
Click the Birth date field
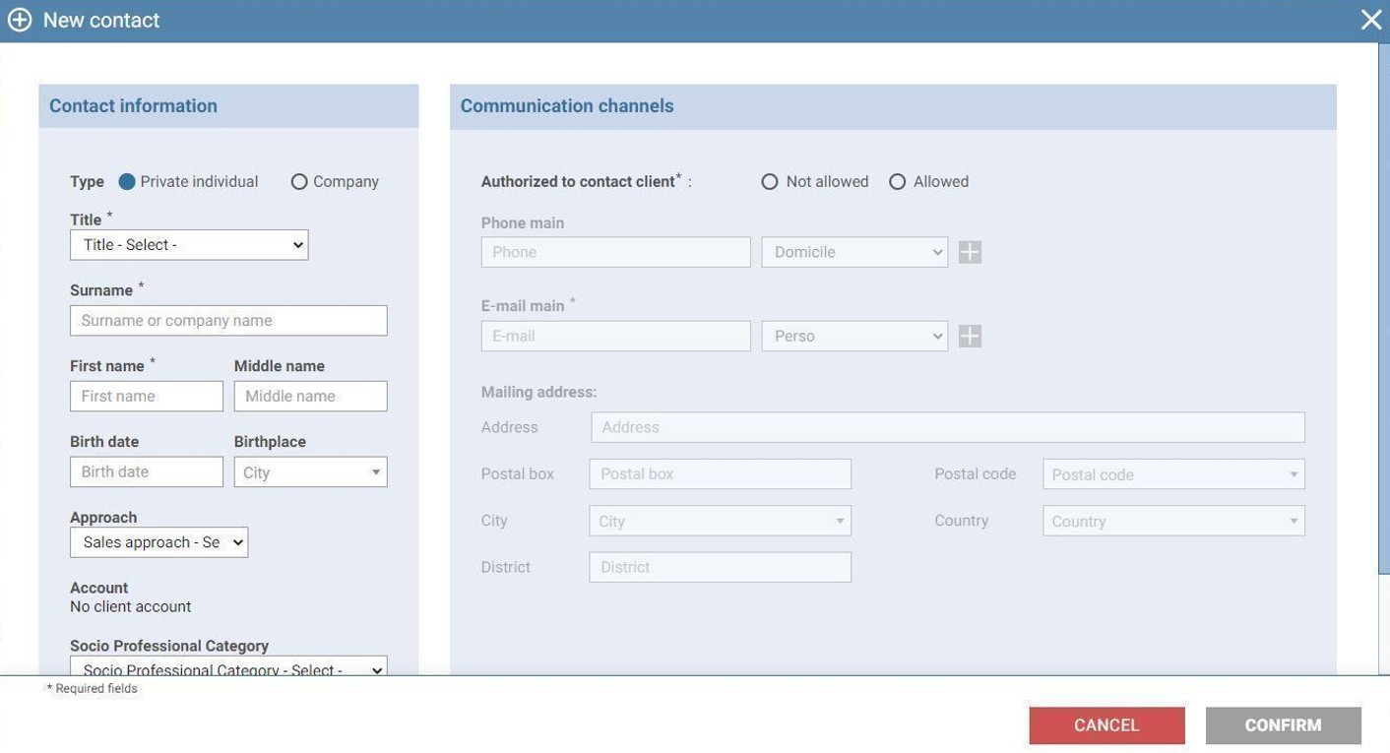click(x=147, y=471)
